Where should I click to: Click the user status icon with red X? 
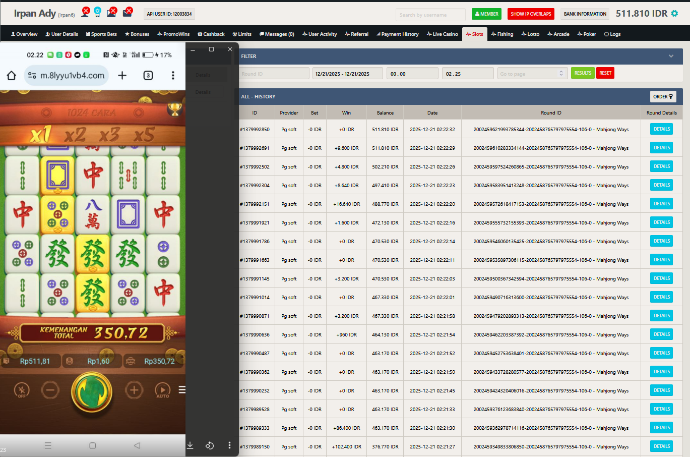coord(85,12)
